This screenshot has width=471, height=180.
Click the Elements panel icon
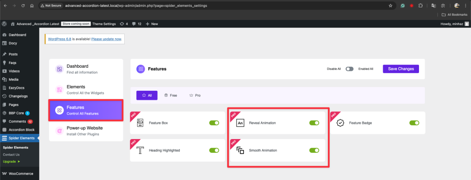(59, 90)
